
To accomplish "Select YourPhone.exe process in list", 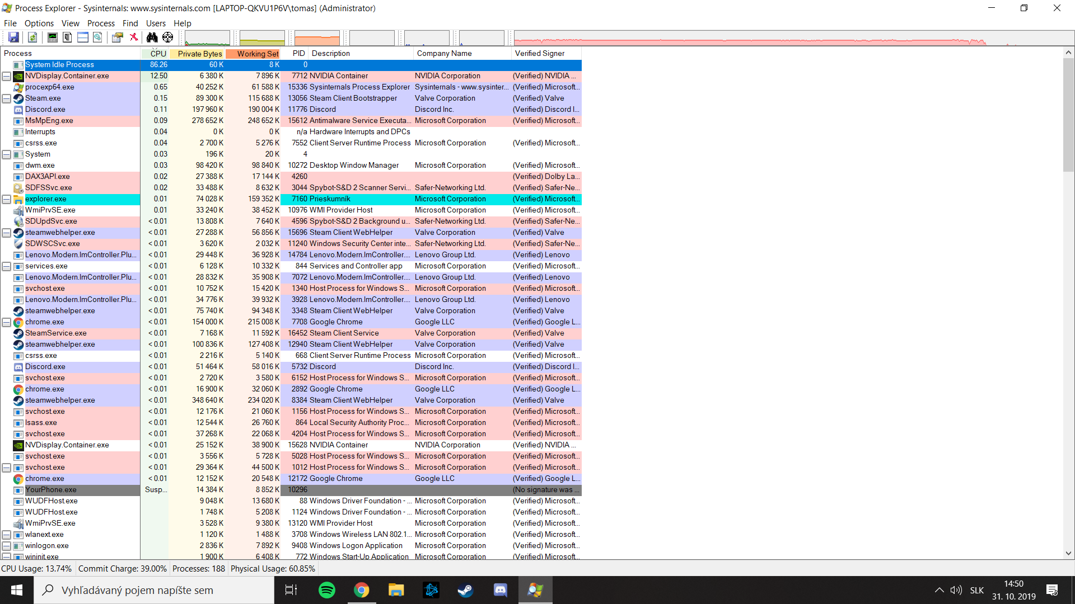I will [50, 489].
